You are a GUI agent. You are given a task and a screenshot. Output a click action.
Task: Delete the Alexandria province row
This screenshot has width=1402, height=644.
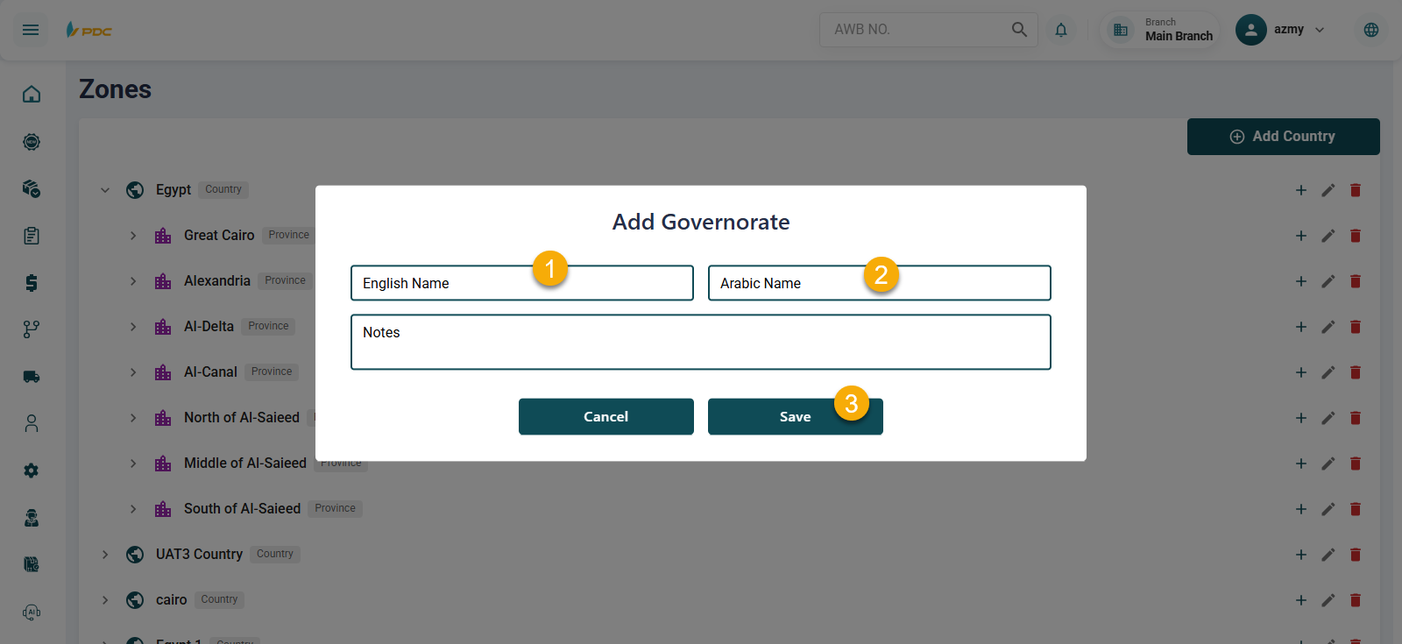point(1356,281)
